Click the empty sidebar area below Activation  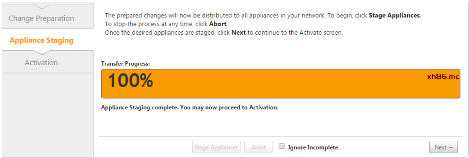click(47, 114)
